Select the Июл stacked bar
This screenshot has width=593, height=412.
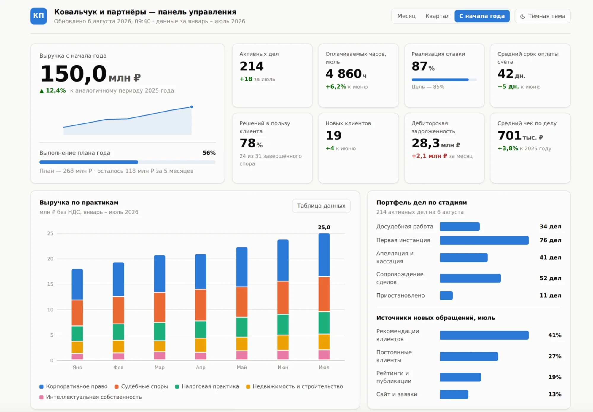[324, 297]
